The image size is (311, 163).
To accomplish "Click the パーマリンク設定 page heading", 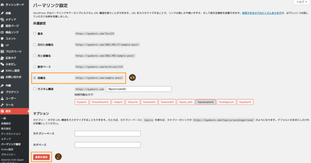I will pos(50,6).
